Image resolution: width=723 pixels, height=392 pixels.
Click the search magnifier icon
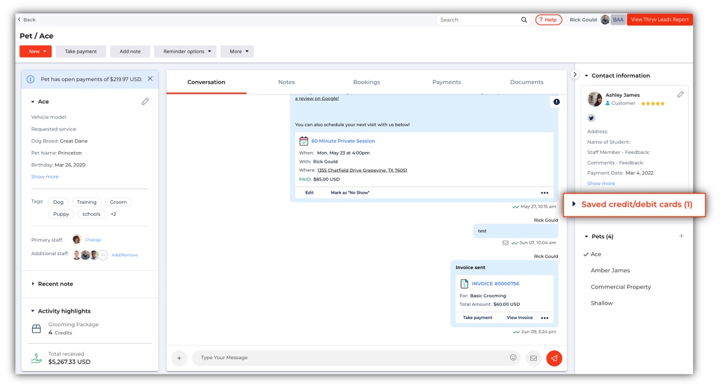pos(524,20)
